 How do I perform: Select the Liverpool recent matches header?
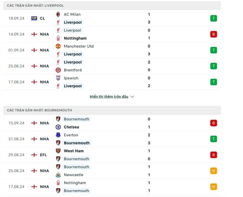click(x=112, y=5)
